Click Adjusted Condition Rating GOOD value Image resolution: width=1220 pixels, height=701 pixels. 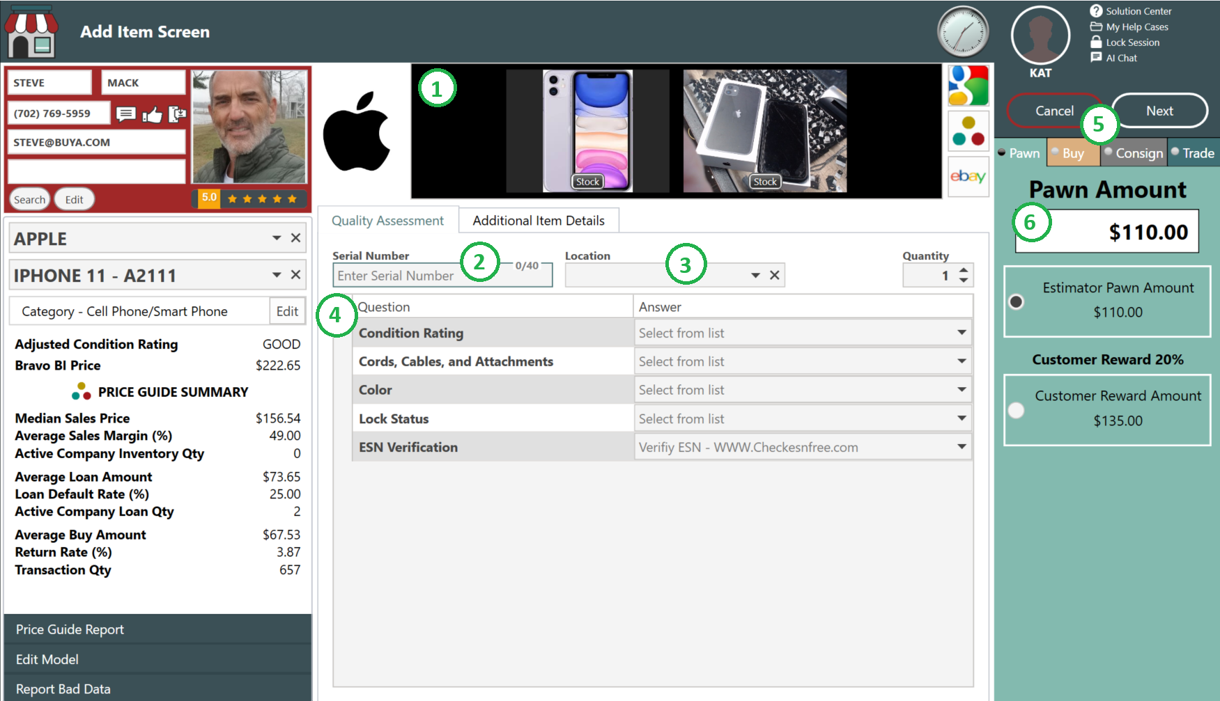281,344
